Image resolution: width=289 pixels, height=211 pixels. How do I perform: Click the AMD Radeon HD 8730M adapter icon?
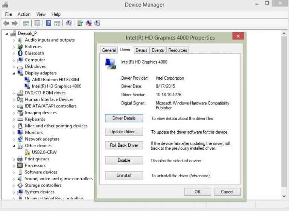[x=27, y=80]
